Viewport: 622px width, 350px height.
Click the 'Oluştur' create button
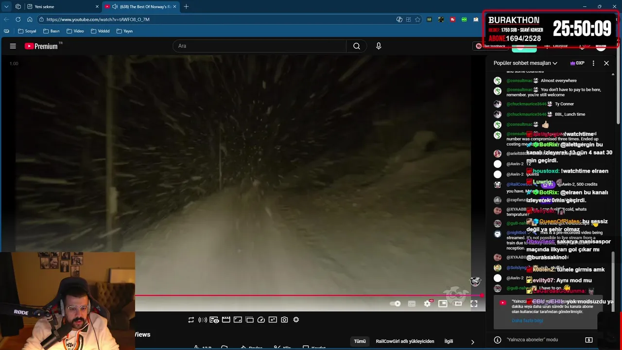click(x=556, y=46)
